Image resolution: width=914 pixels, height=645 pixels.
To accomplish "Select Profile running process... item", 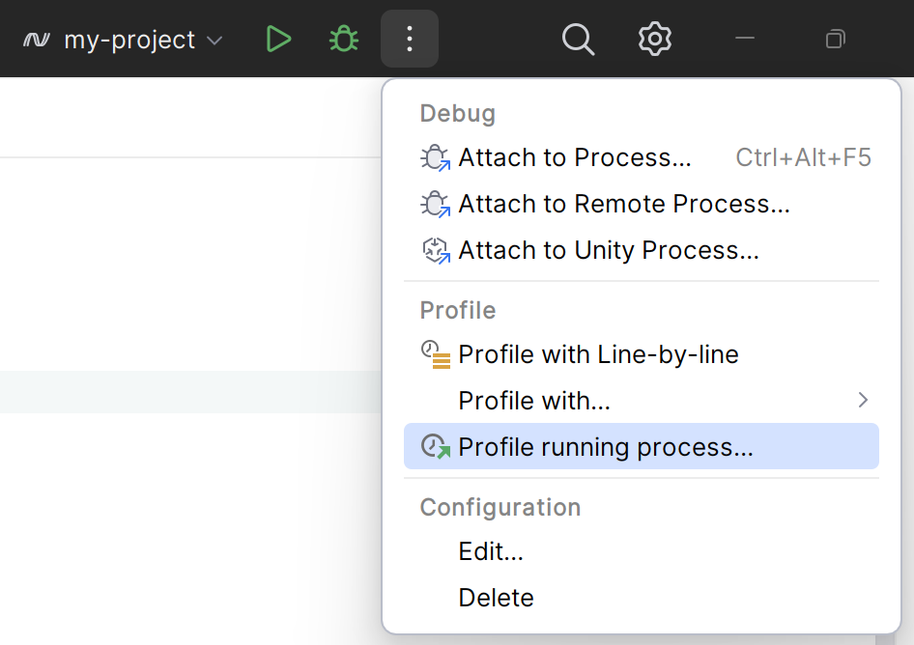I will pyautogui.click(x=605, y=447).
